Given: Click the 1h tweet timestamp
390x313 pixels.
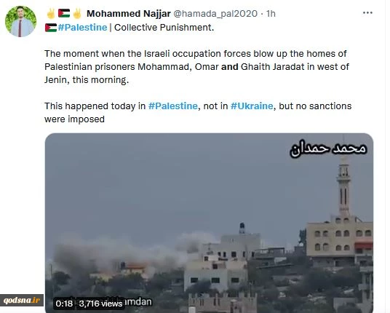Looking at the screenshot, I should point(271,14).
